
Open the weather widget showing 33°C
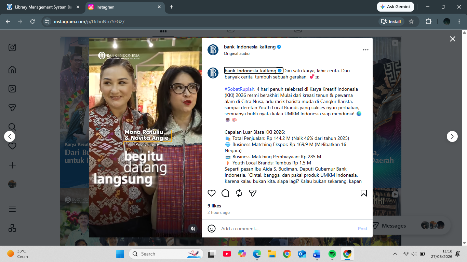click(x=18, y=254)
